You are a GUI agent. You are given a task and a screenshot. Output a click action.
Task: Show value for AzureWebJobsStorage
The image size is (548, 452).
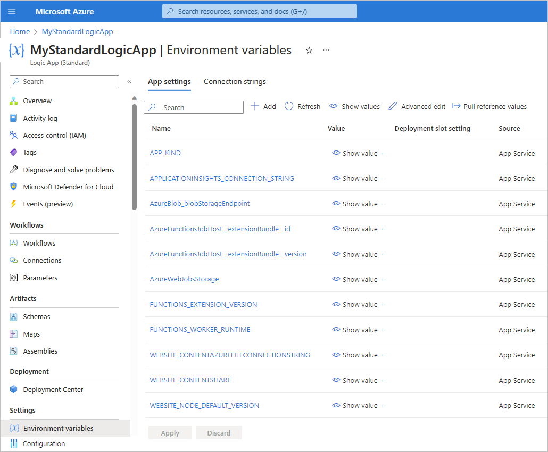pyautogui.click(x=355, y=280)
